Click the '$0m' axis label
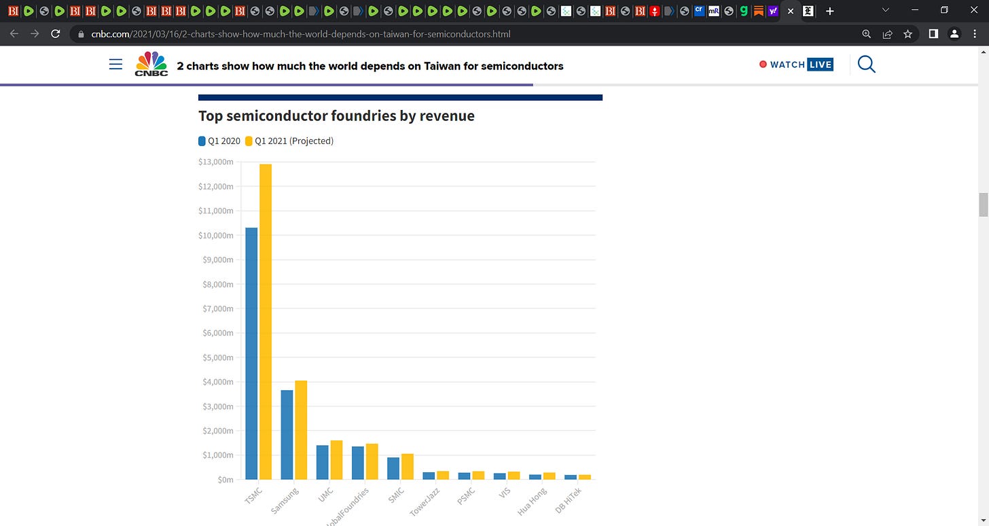989x526 pixels. (x=226, y=480)
